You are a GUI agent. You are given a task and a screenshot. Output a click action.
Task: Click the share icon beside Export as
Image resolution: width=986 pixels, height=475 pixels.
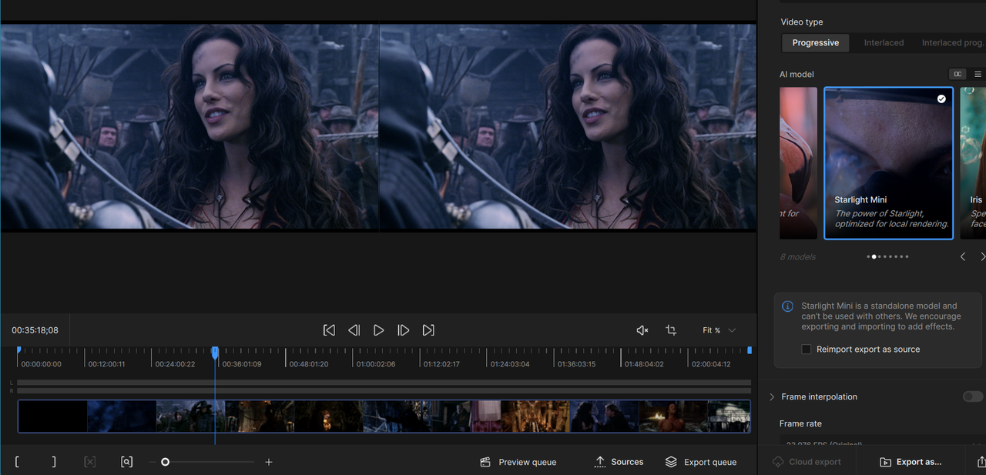(981, 462)
